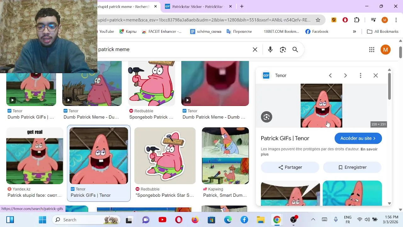Open File Explorer from the taskbar

[260, 220]
